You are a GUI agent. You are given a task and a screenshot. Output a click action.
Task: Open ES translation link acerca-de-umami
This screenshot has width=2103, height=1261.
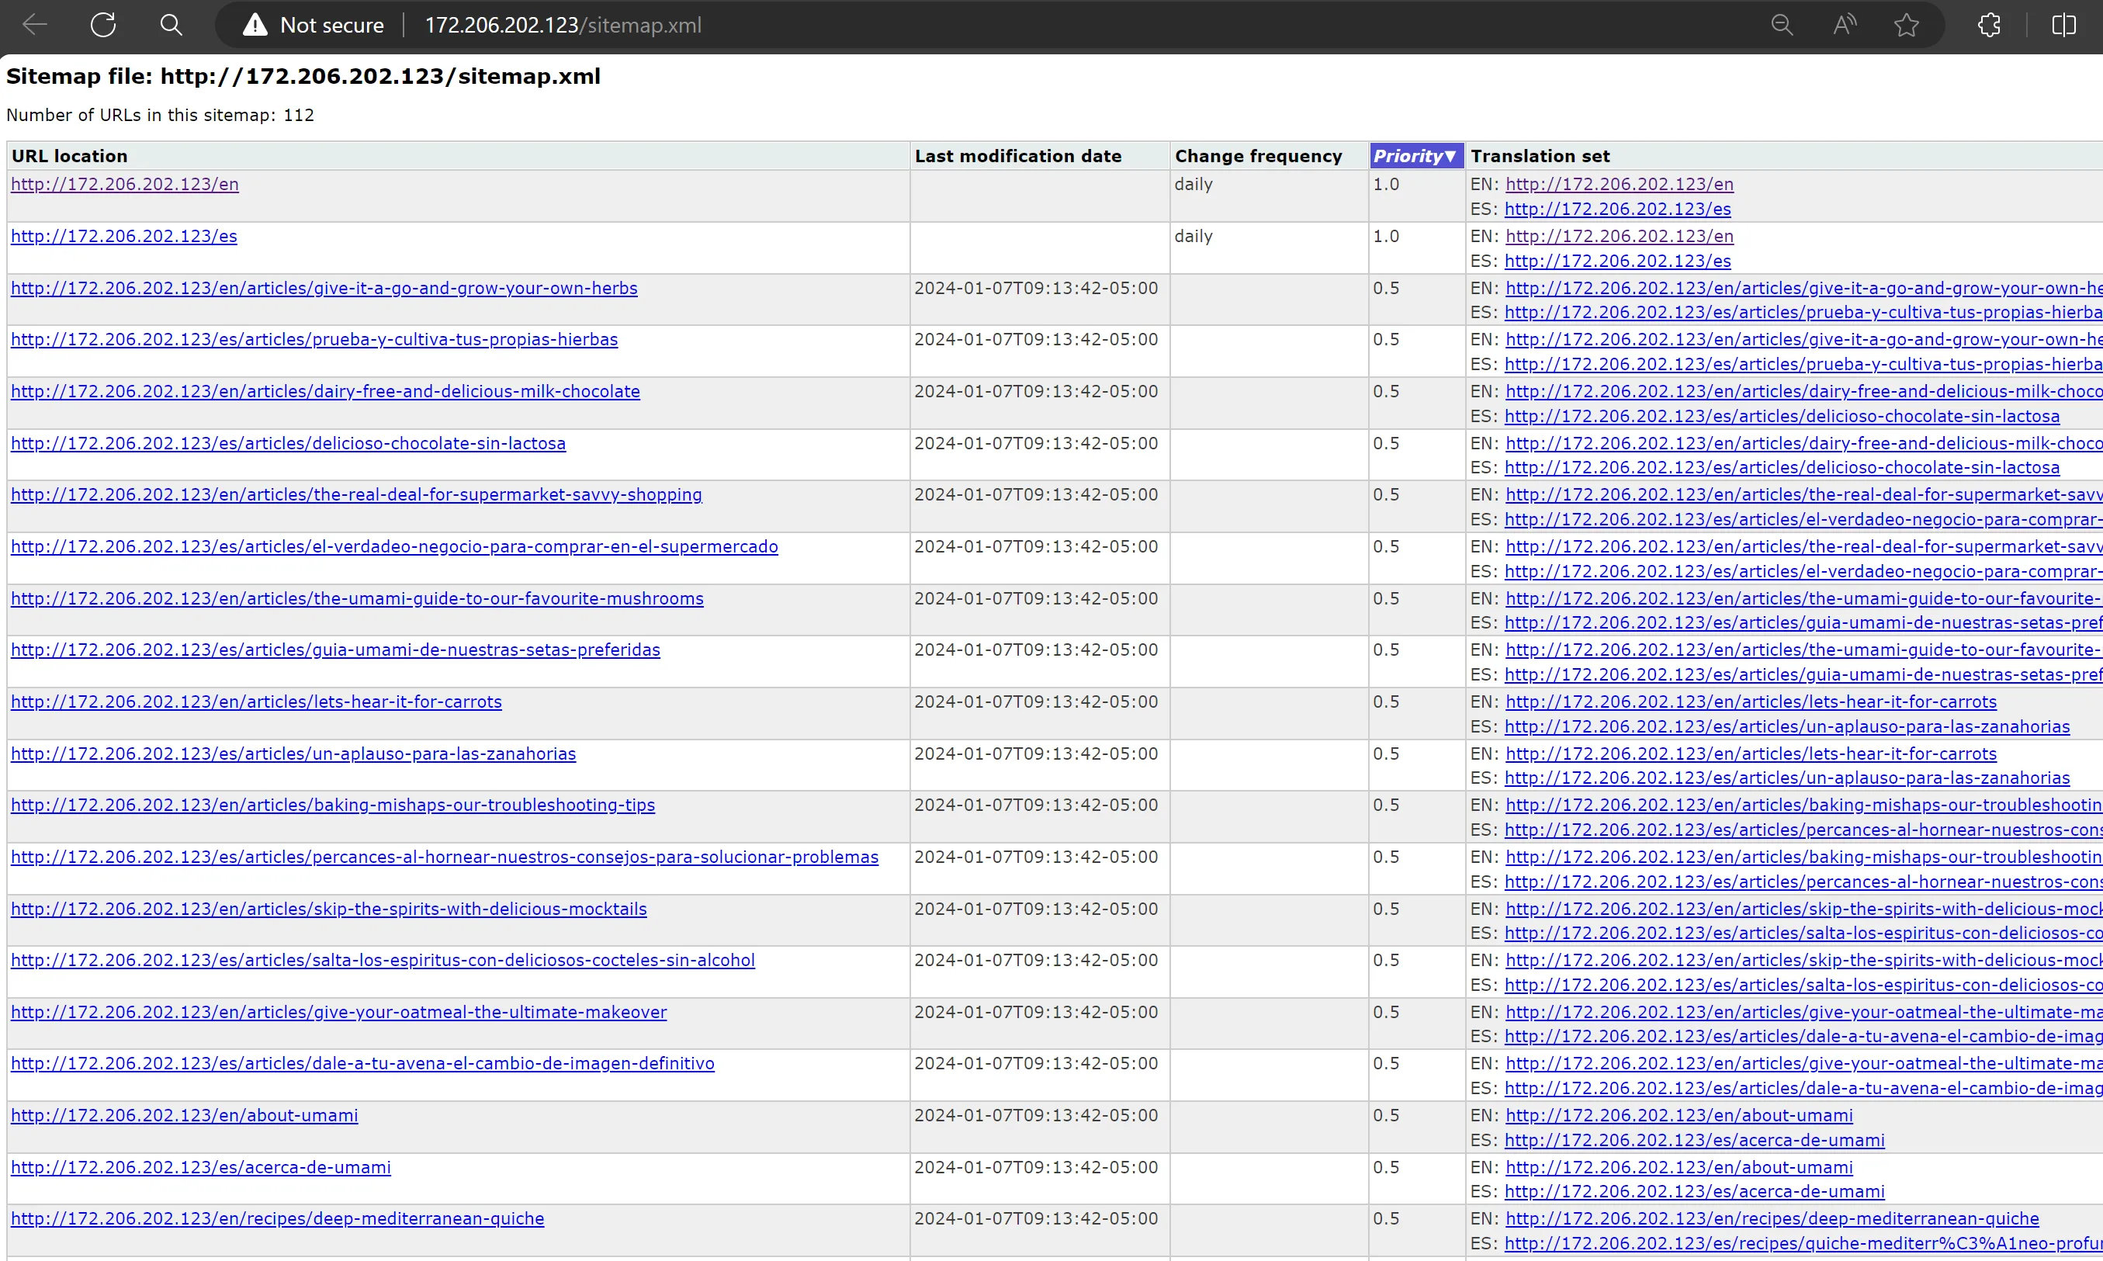click(1693, 1141)
